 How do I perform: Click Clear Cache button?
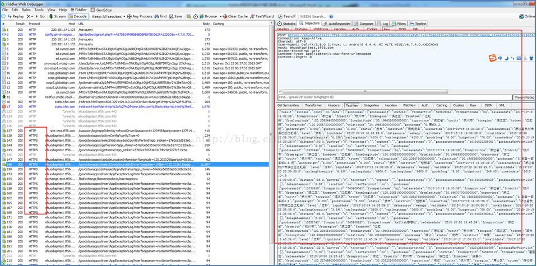(x=235, y=16)
